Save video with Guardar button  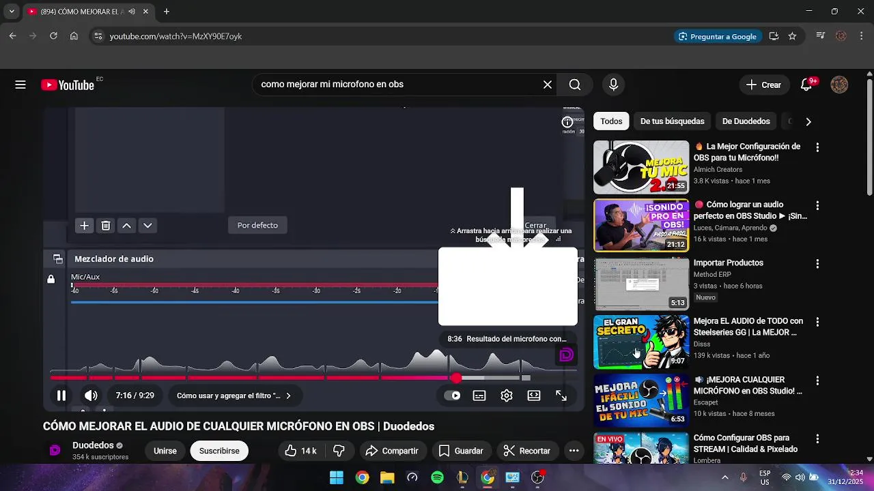pyautogui.click(x=461, y=451)
